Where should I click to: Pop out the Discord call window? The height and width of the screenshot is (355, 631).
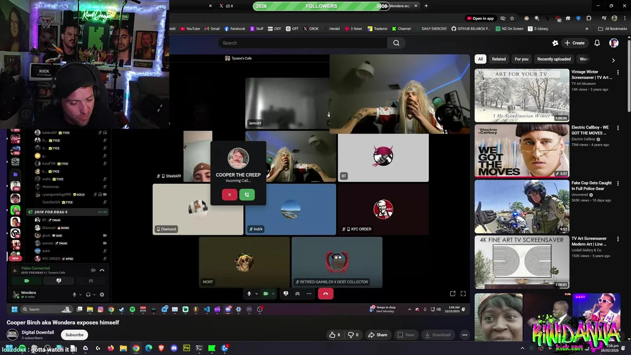453,294
